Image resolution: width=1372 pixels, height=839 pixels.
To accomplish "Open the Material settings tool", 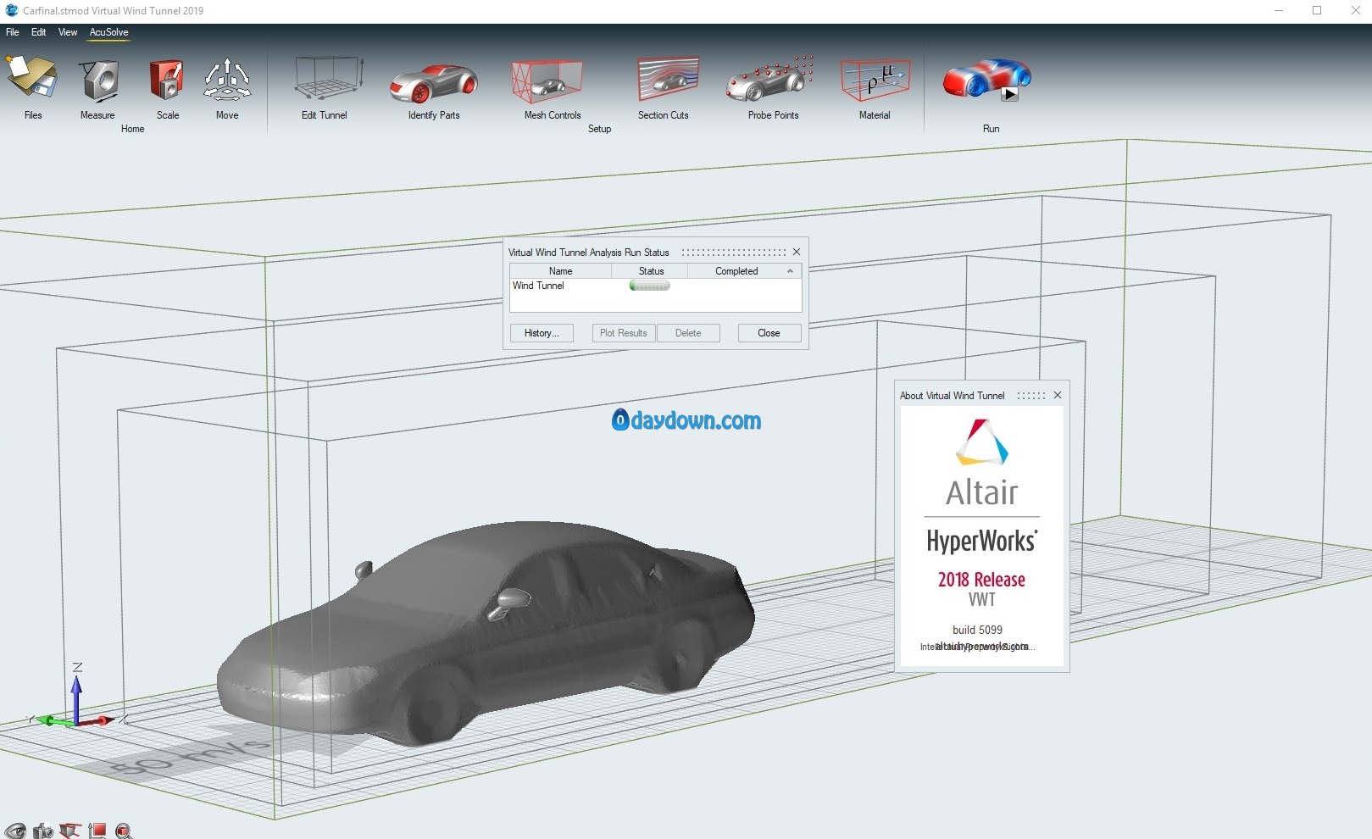I will click(875, 87).
